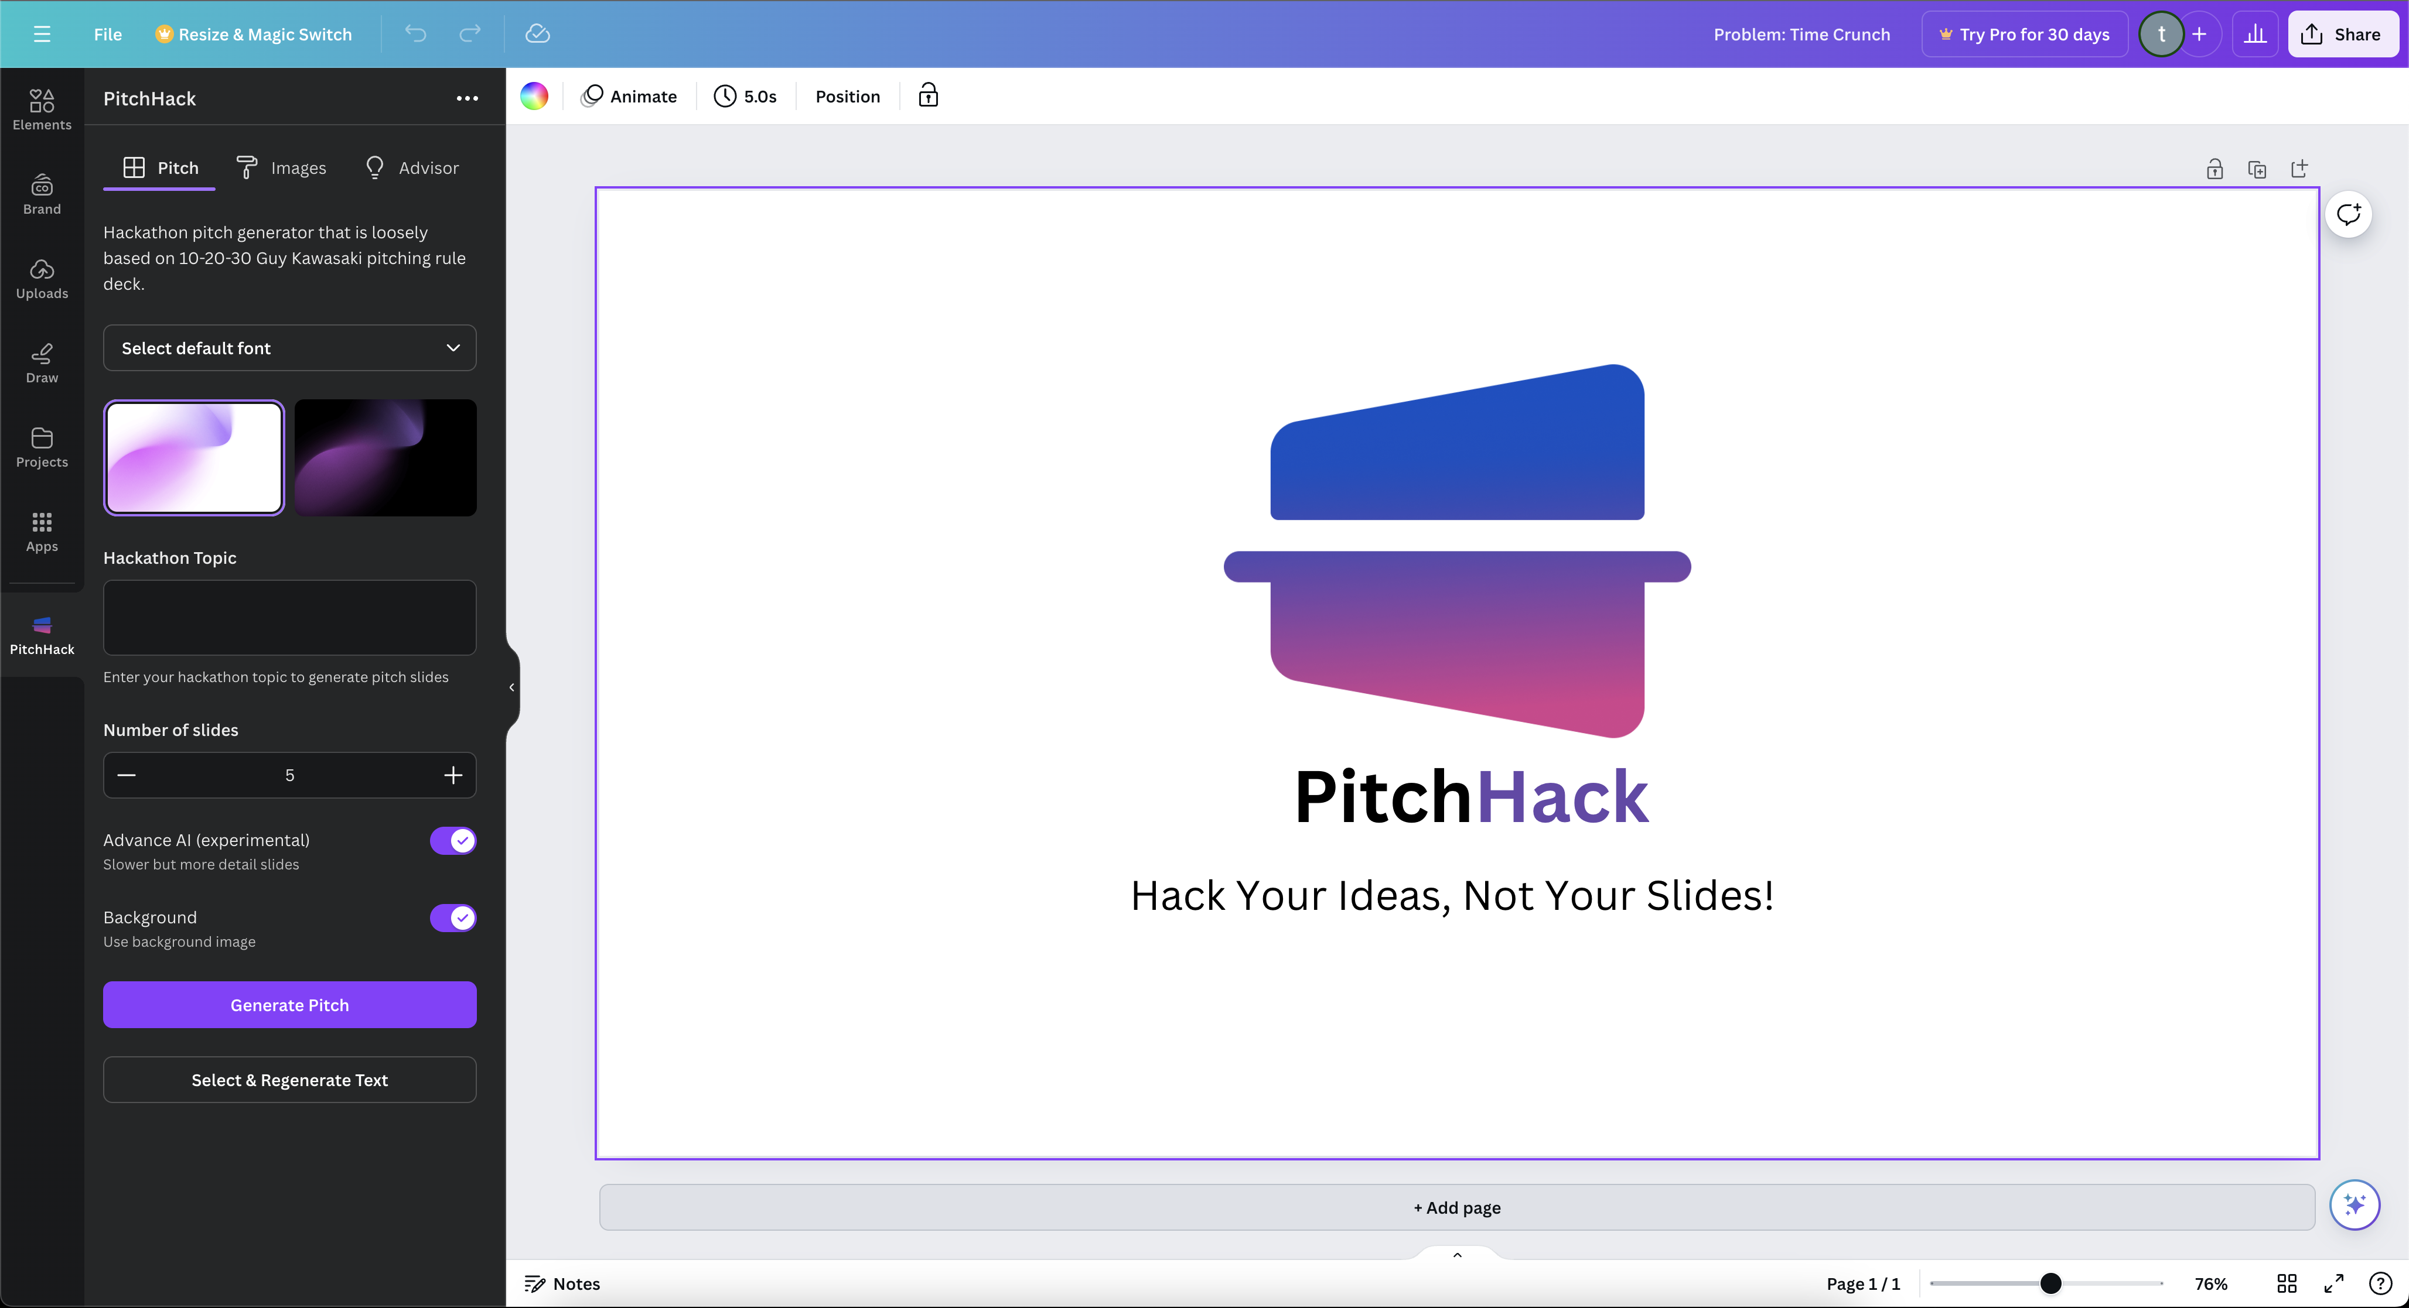Collapse the side panel with chevron
The width and height of the screenshot is (2409, 1308).
tap(511, 687)
